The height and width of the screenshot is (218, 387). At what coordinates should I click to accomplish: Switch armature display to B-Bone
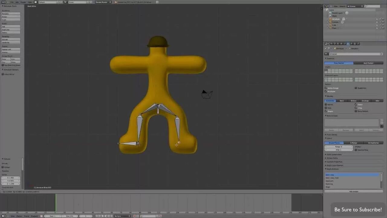click(x=353, y=101)
